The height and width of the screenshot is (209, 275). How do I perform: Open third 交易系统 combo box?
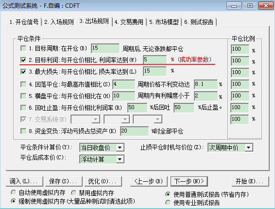148,119
